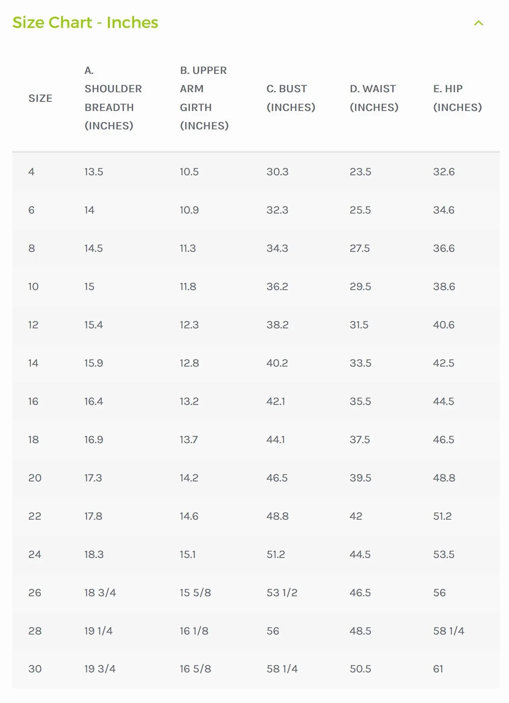This screenshot has height=703, width=509.
Task: Select shoulder value 18 3/4 for size 26
Action: [x=100, y=593]
